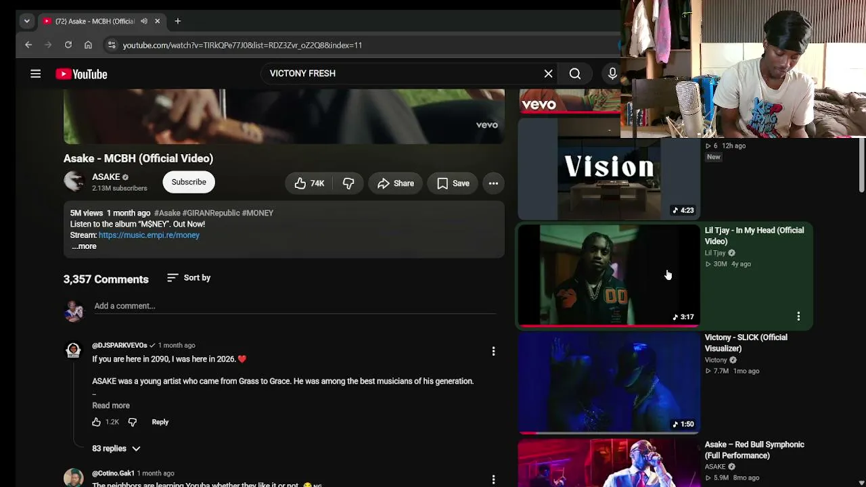Open Victony - SLICK video title
Viewport: 866px width, 487px height.
tap(746, 343)
